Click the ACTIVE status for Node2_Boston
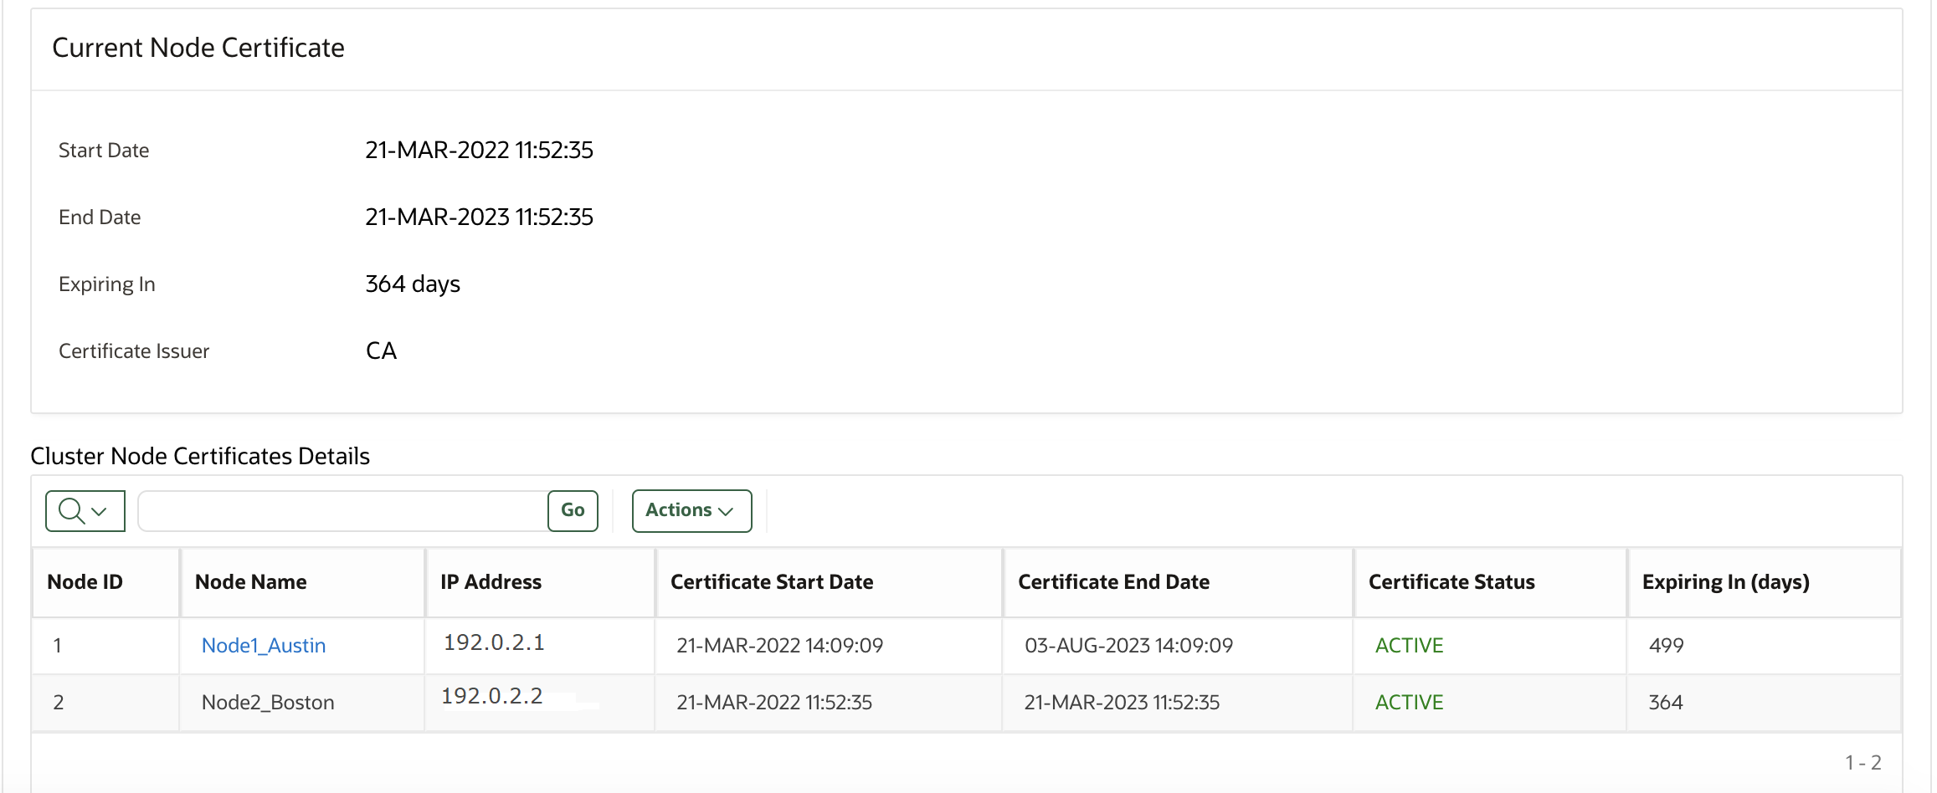This screenshot has width=1937, height=793. 1408,703
